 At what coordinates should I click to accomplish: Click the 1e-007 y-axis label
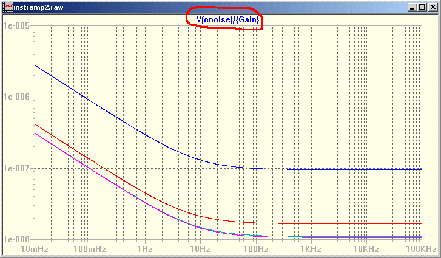[16, 168]
